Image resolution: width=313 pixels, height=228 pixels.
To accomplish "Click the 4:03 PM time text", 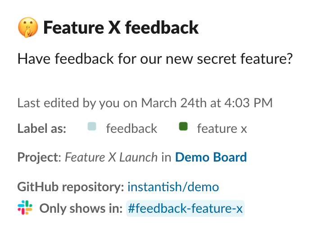I will point(249,103).
